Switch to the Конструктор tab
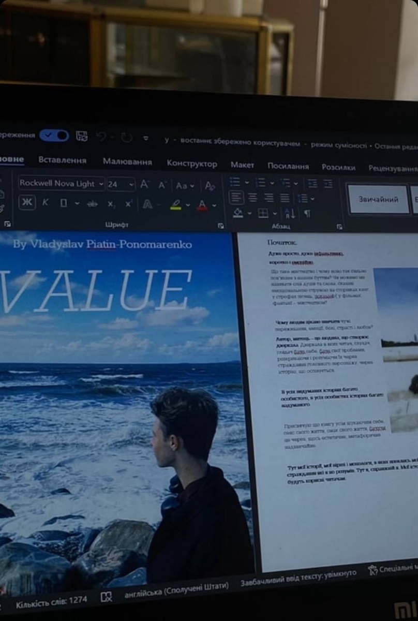 click(191, 164)
